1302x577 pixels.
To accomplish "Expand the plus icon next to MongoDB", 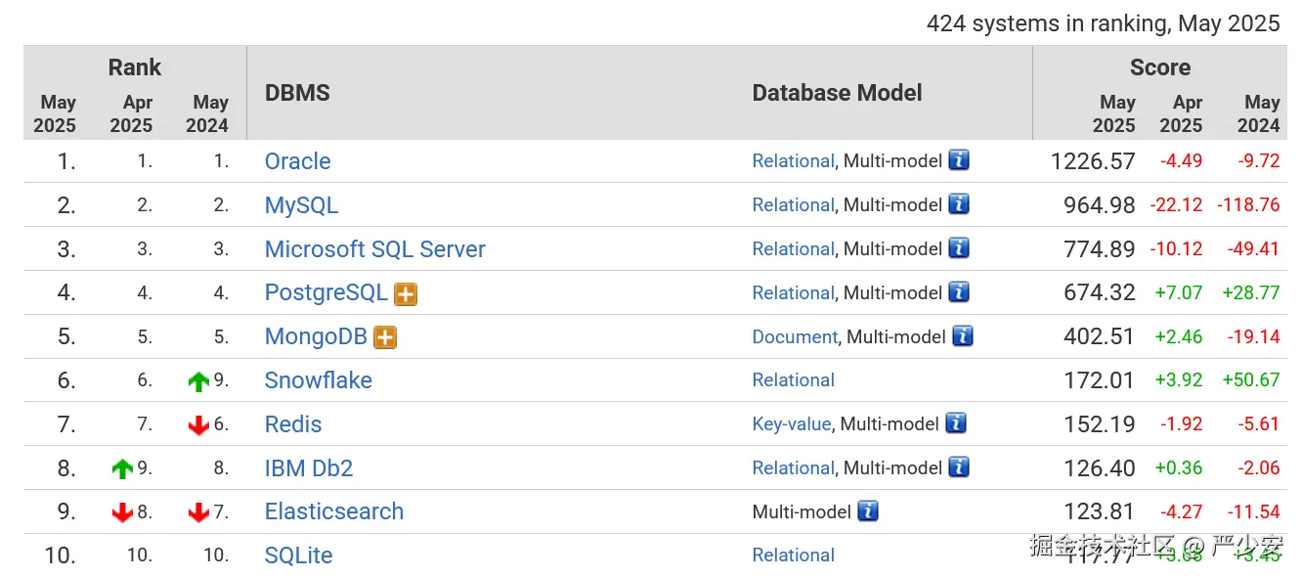I will [385, 337].
